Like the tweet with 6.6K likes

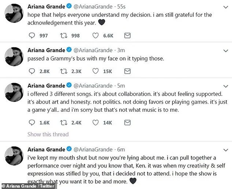point(96,35)
